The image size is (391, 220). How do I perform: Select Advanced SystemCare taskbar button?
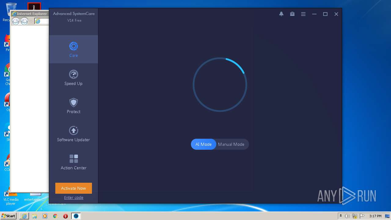coord(76,216)
